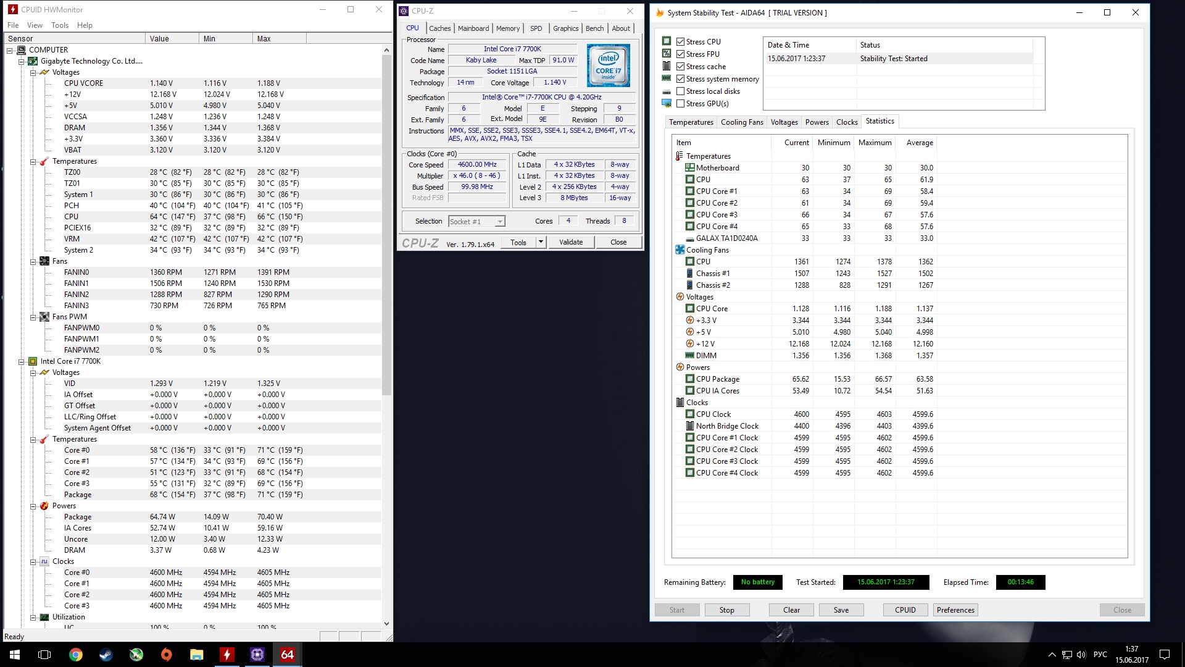1185x667 pixels.
Task: Switch to the AIDA64 taskbar icon
Action: pyautogui.click(x=288, y=655)
